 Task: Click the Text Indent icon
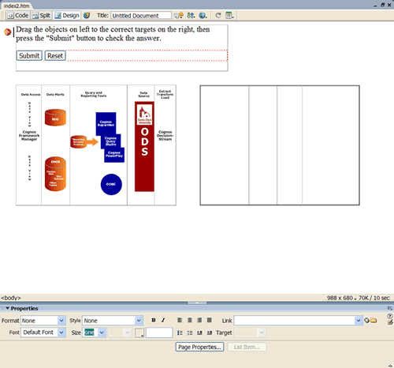click(x=210, y=332)
